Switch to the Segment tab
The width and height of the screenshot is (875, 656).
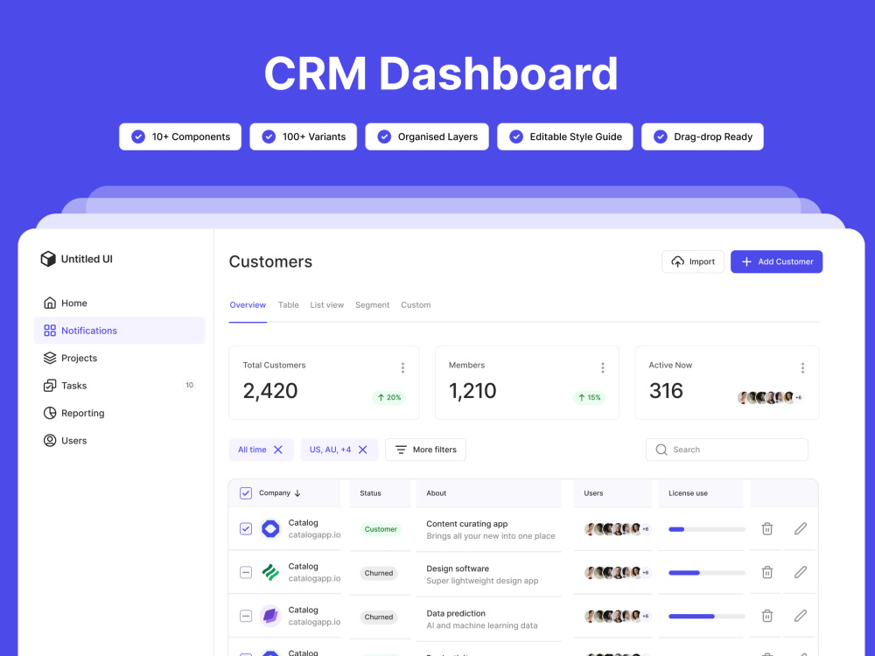pos(372,305)
